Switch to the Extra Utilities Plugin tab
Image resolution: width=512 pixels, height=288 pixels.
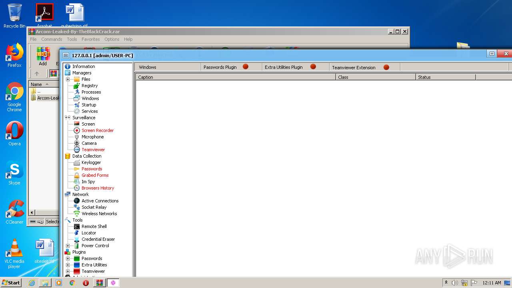(296, 67)
